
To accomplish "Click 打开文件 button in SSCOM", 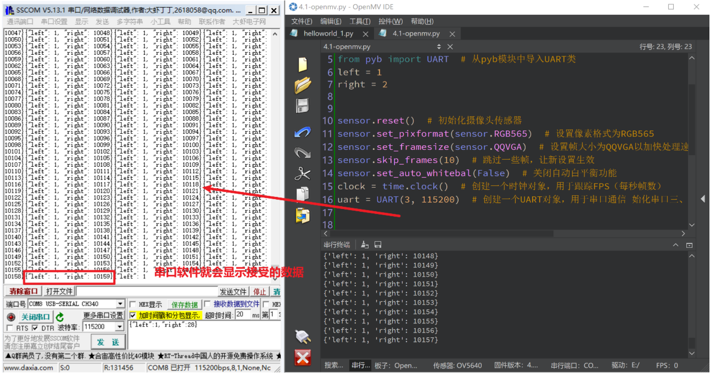I will click(x=59, y=291).
